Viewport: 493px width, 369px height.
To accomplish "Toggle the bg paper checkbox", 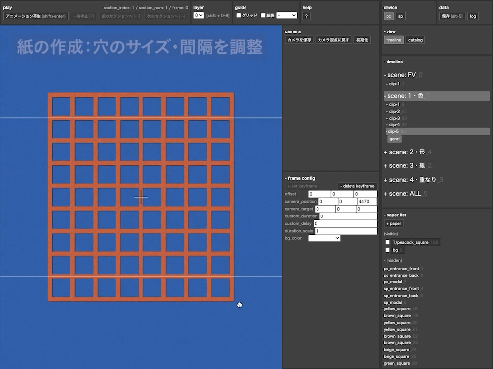I will (387, 250).
